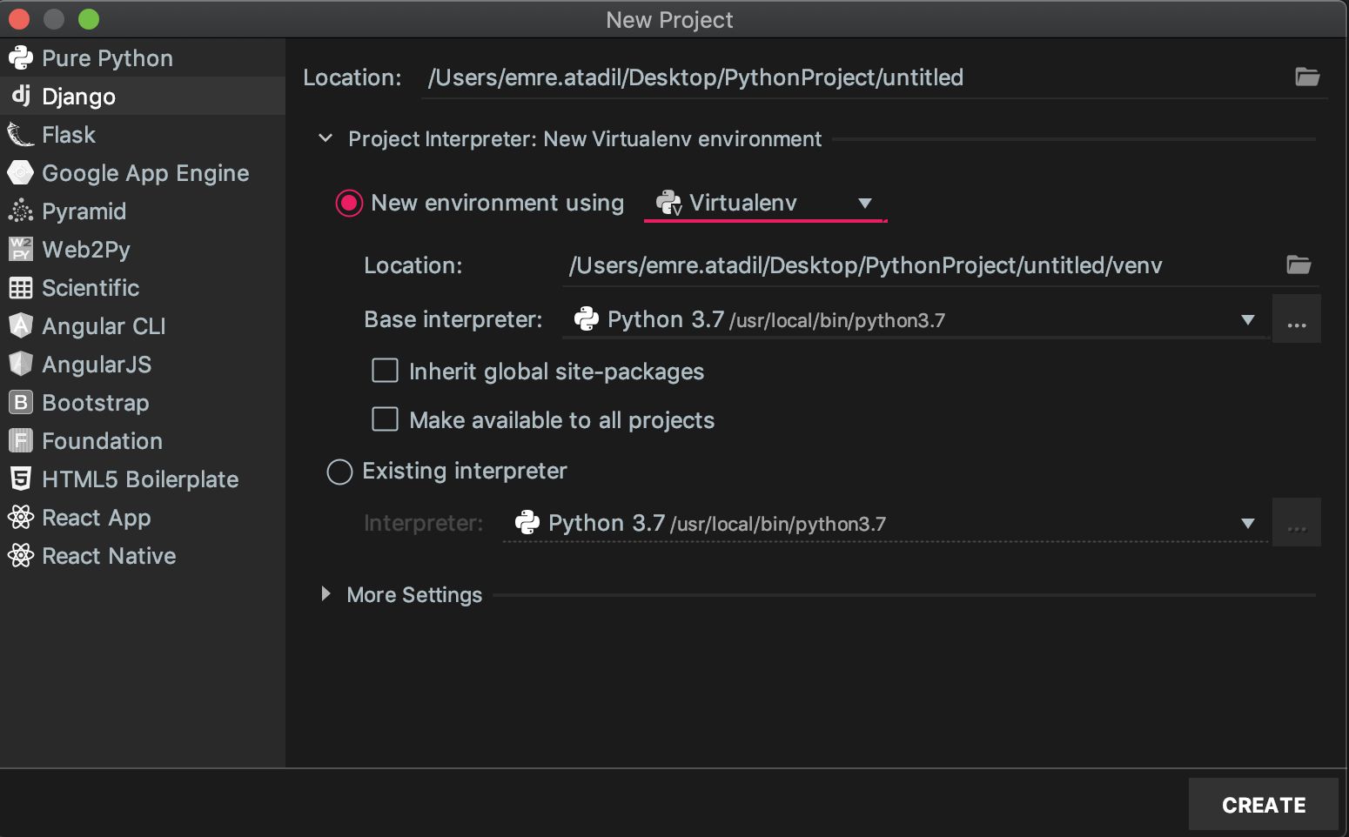Viewport: 1349px width, 837px height.
Task: Enable Inherit global site-packages checkbox
Action: pyautogui.click(x=385, y=371)
